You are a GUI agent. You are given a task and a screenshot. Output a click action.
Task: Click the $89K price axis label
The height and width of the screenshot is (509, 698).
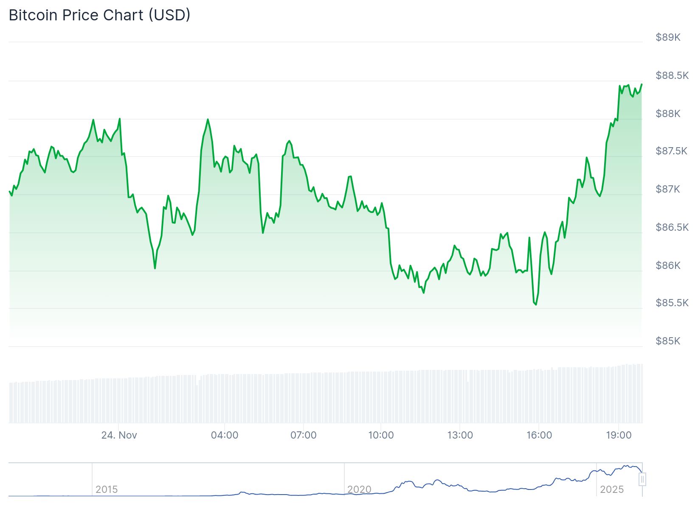coord(668,37)
